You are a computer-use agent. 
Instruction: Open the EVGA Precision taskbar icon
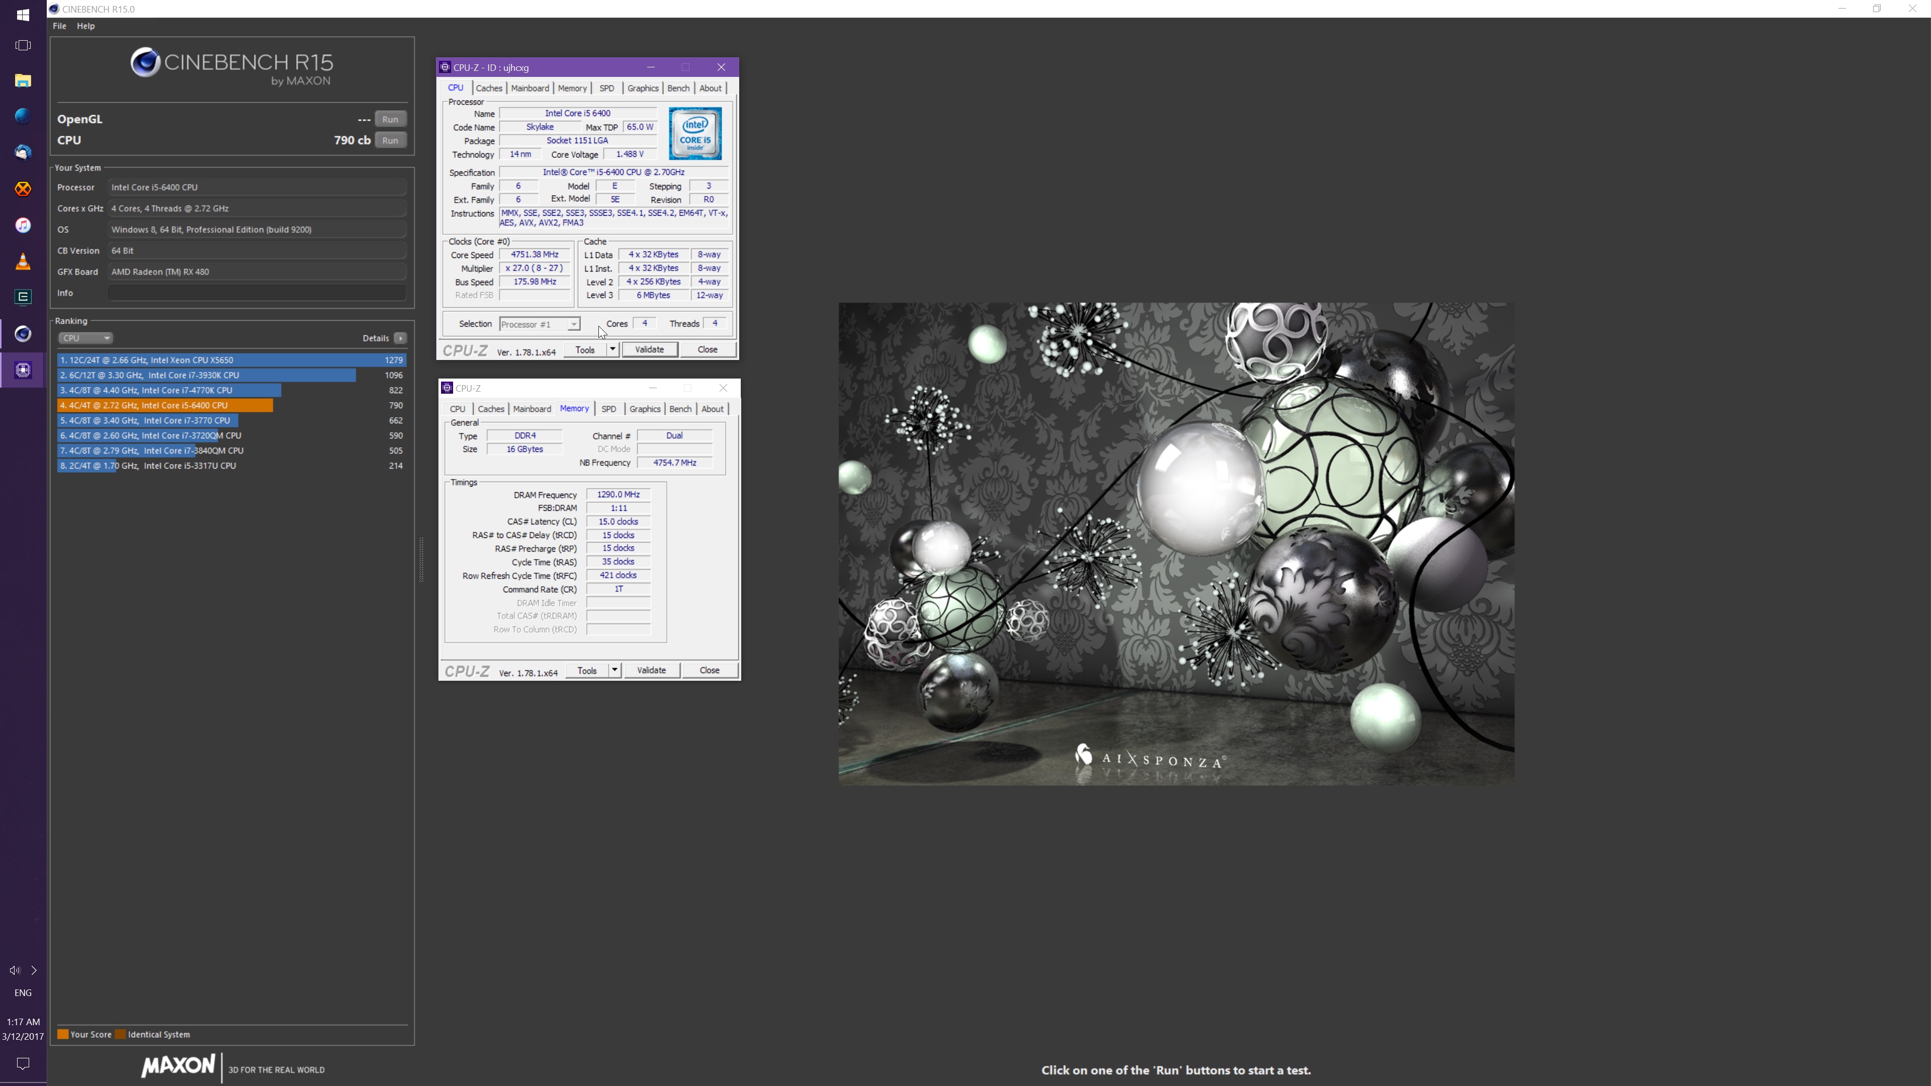coord(23,298)
